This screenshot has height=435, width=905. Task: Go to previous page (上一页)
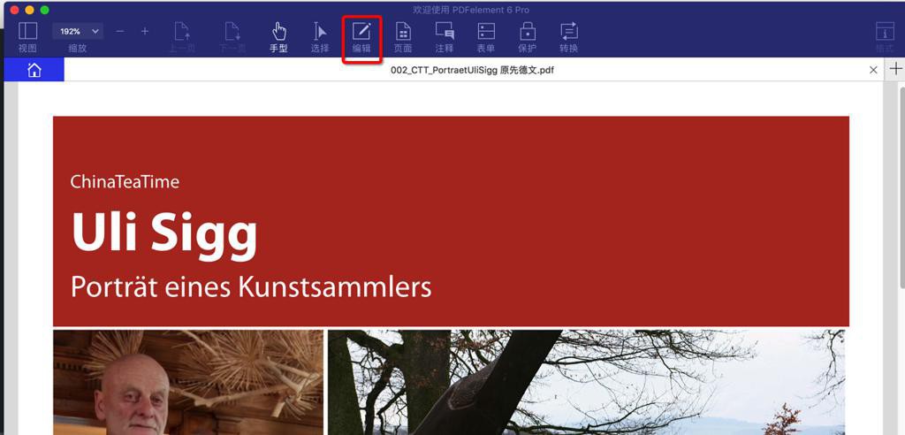[x=182, y=37]
